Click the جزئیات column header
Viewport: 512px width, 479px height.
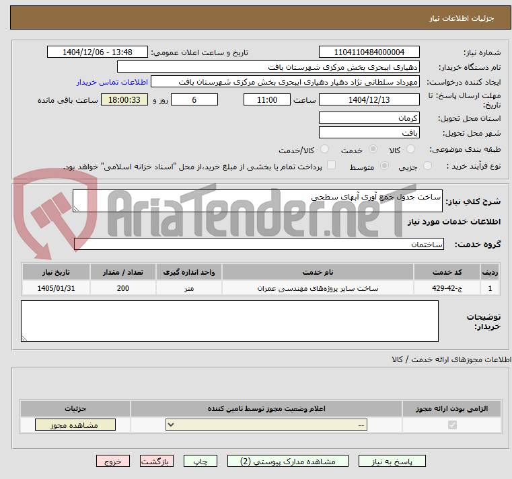click(75, 408)
